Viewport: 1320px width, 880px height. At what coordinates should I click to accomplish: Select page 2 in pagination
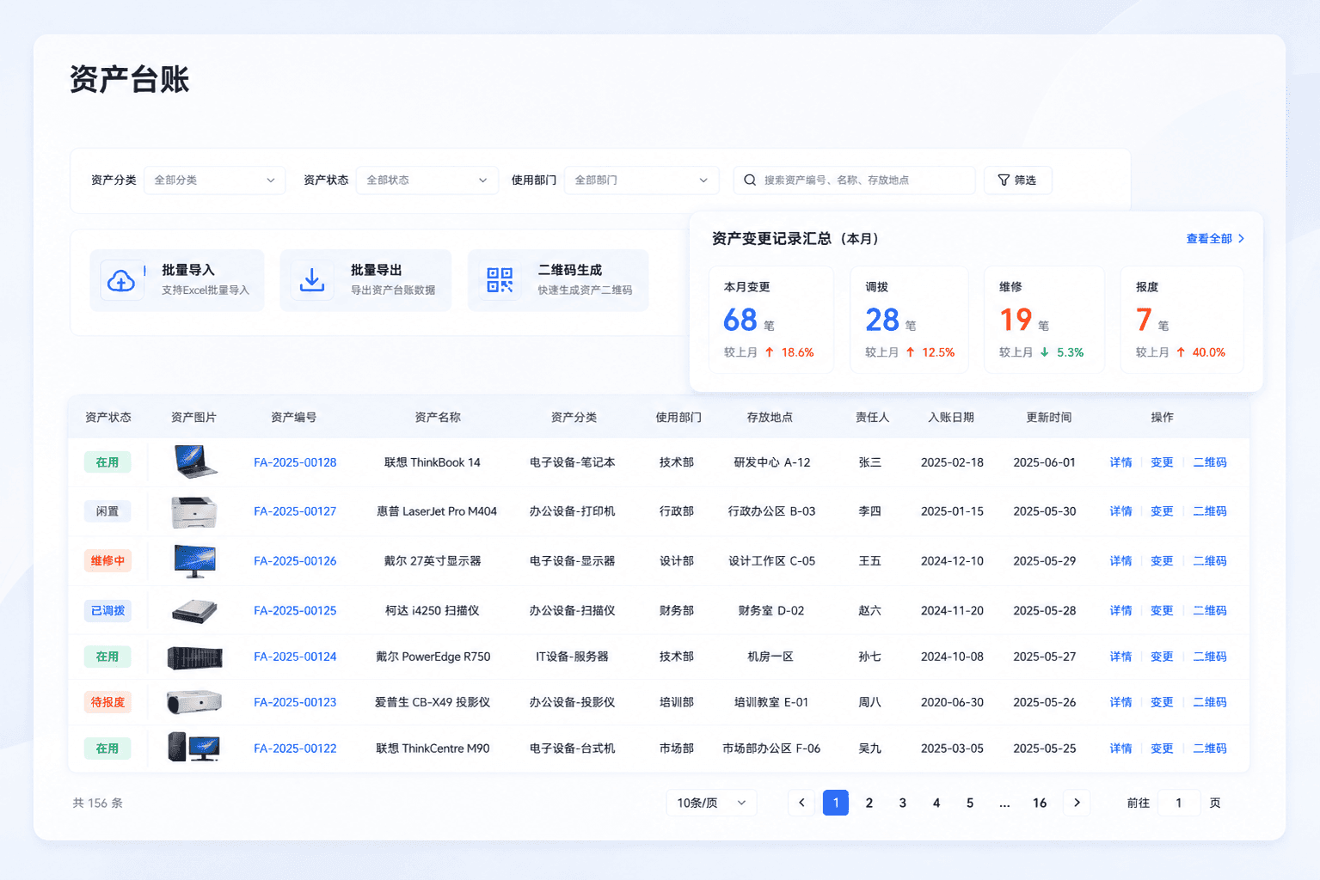coord(869,803)
